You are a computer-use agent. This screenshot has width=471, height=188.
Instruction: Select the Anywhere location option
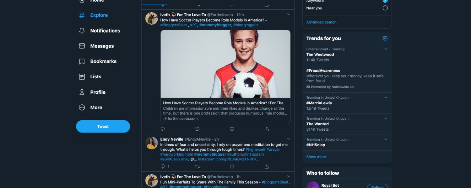click(385, 1)
